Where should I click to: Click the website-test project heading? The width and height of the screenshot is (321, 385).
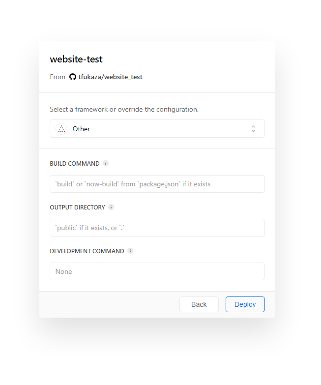[x=76, y=59]
